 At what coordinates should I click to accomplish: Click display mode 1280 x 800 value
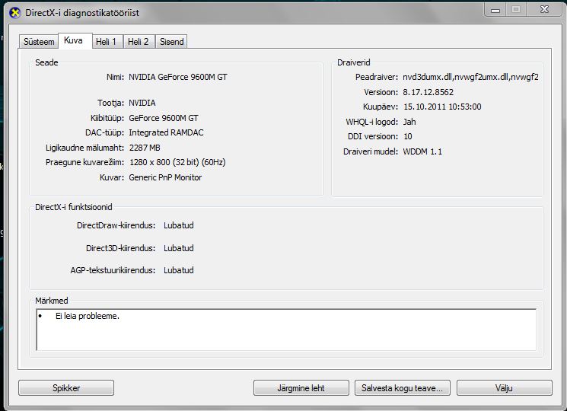177,162
